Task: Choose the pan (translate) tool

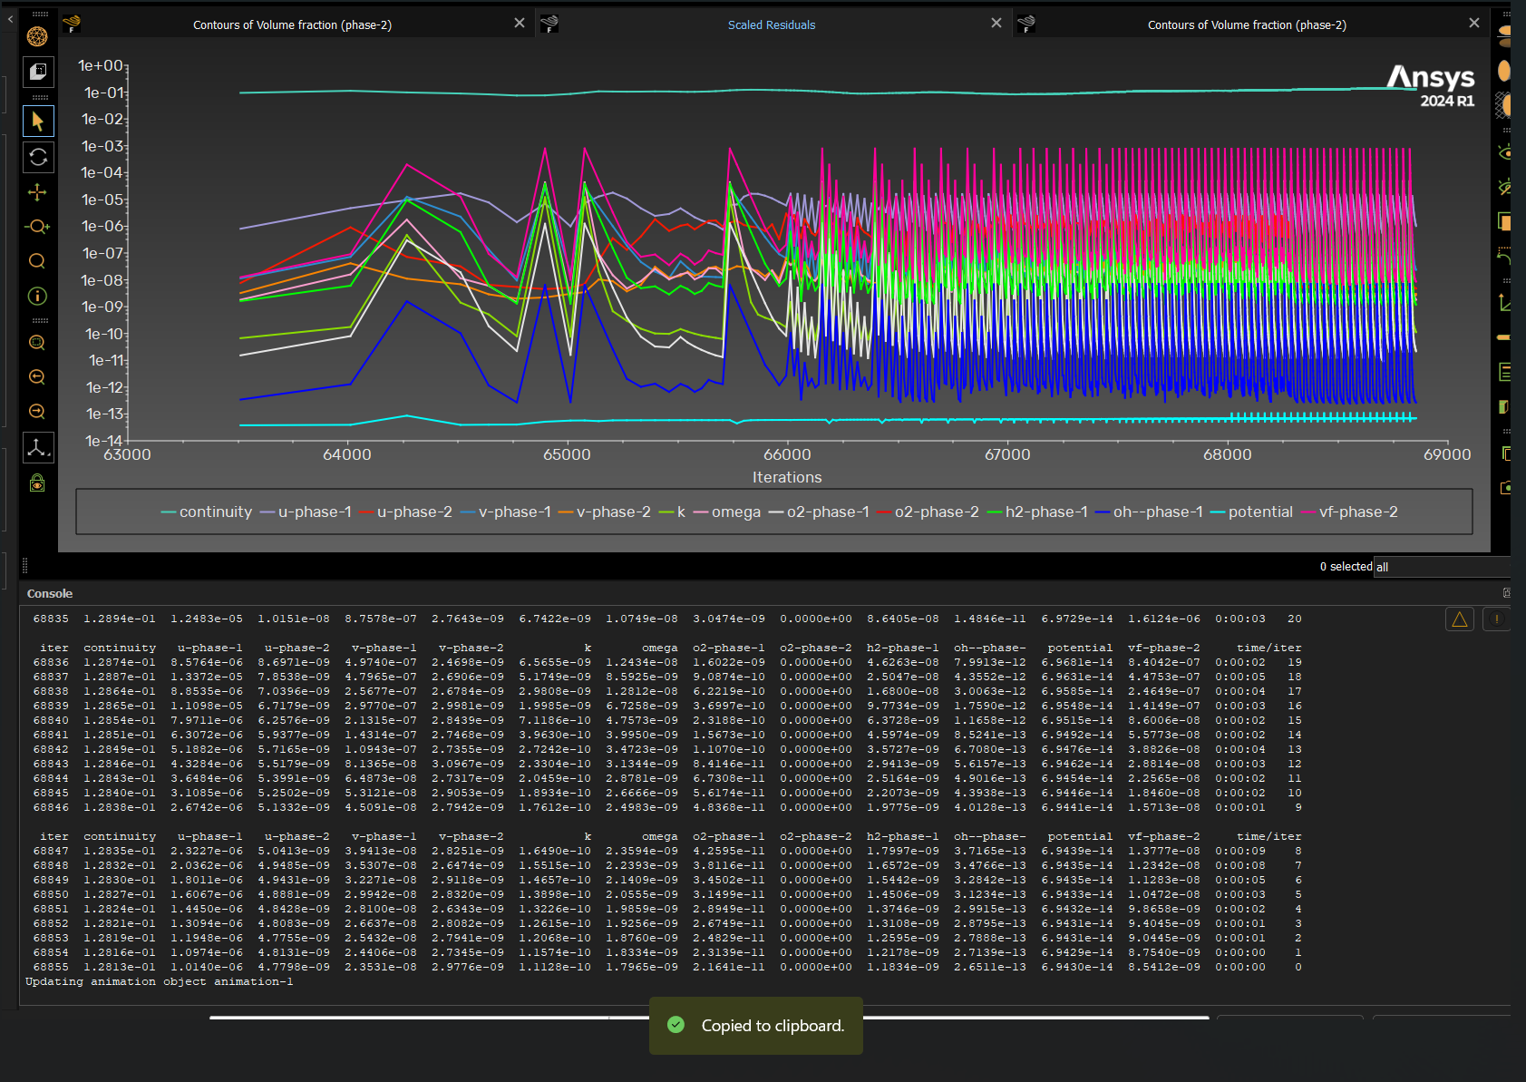Action: click(x=37, y=192)
